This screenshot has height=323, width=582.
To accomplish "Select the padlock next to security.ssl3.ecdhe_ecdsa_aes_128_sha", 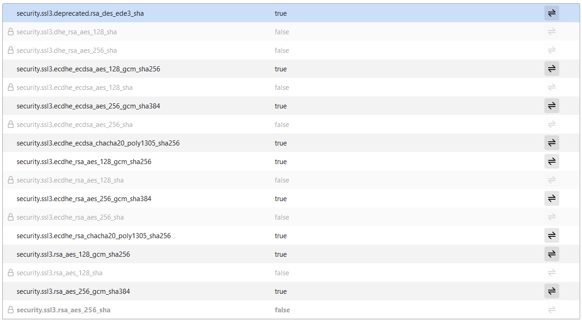I will click(11, 88).
